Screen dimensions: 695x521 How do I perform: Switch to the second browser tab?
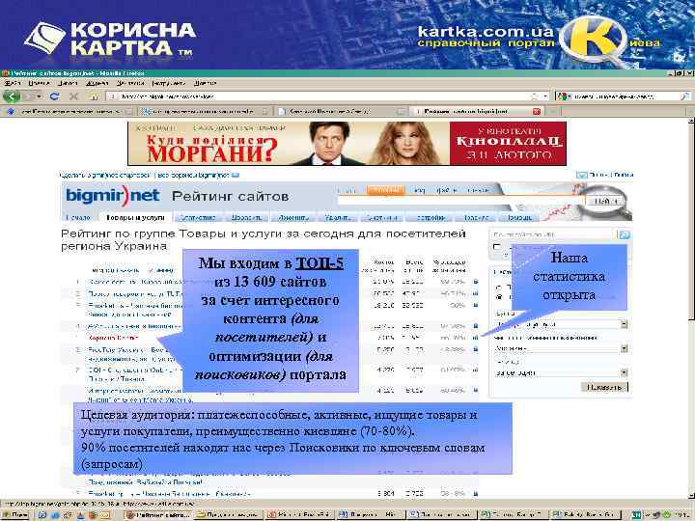pos(205,111)
